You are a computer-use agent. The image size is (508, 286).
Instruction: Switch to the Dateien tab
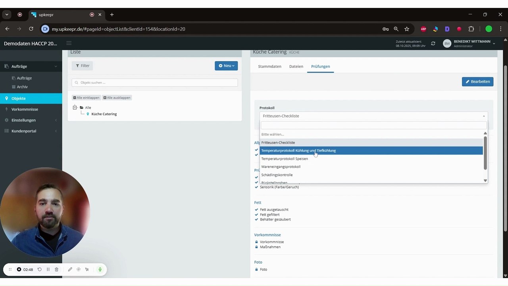tap(296, 66)
